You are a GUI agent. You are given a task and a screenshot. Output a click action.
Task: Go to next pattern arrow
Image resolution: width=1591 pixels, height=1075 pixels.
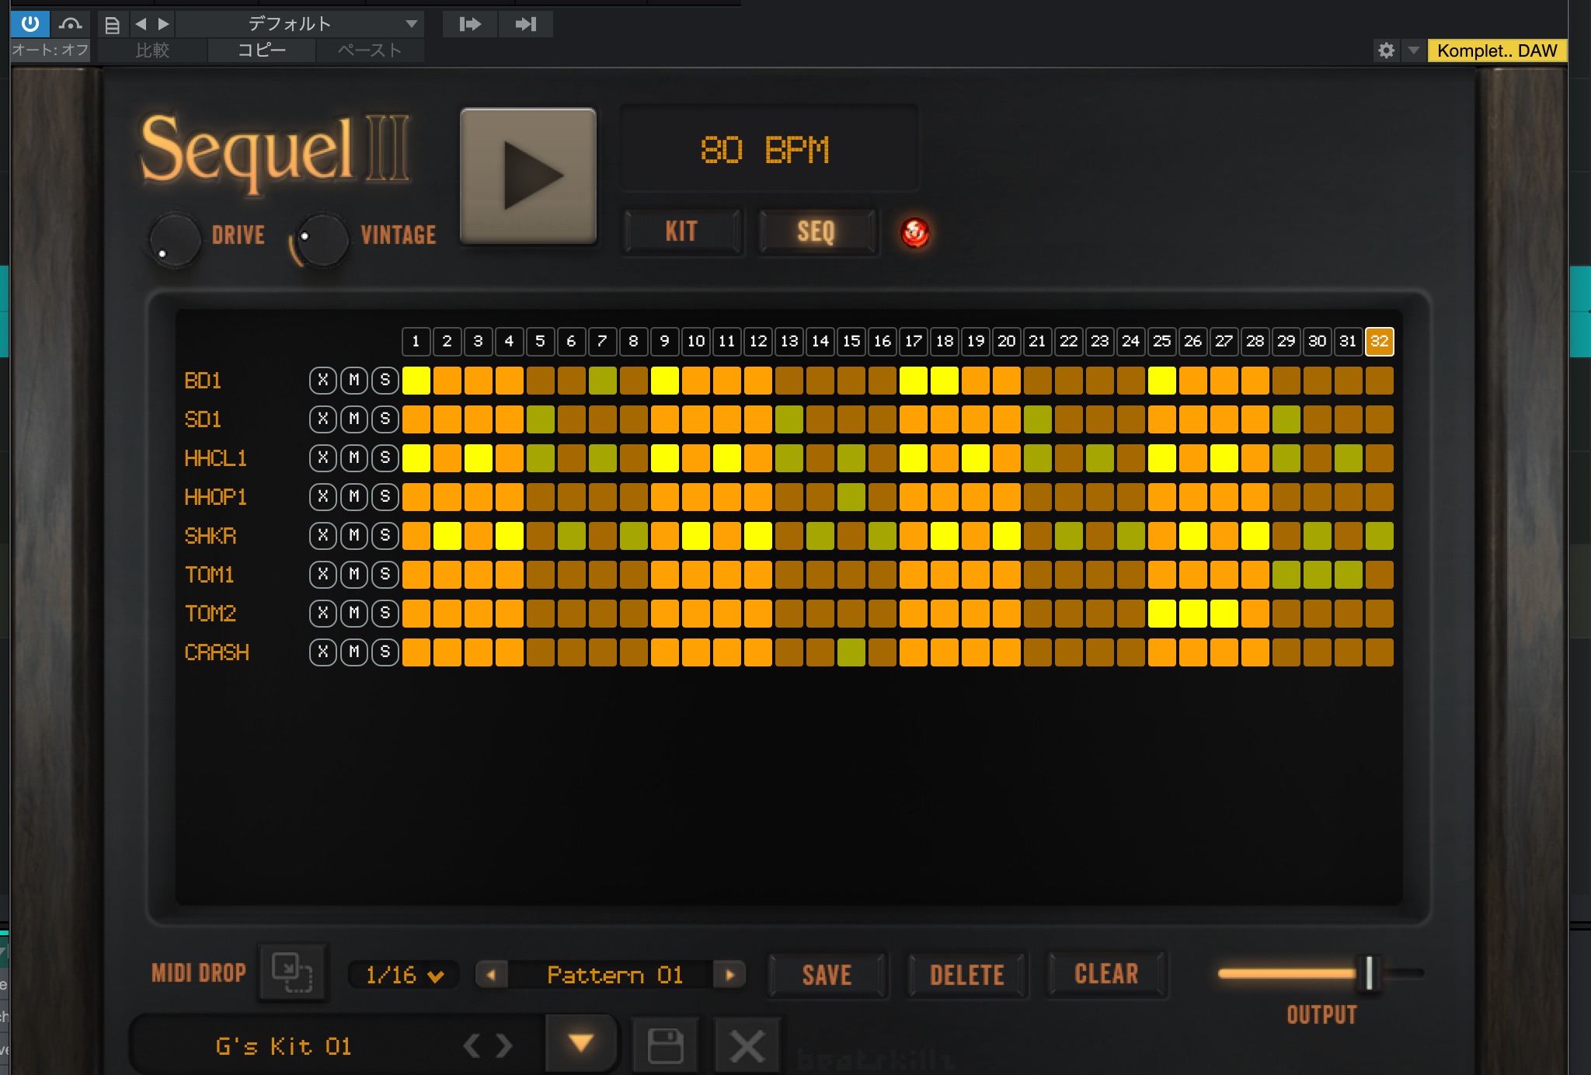[729, 975]
